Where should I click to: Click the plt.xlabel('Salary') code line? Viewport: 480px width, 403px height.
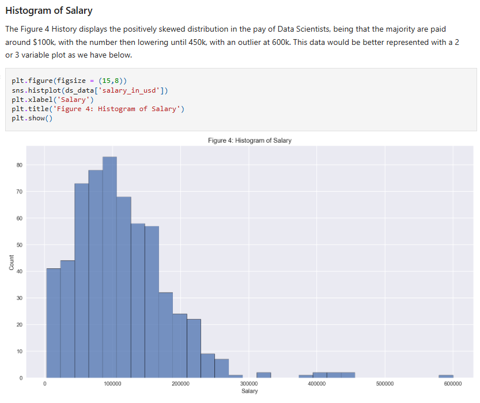click(52, 100)
